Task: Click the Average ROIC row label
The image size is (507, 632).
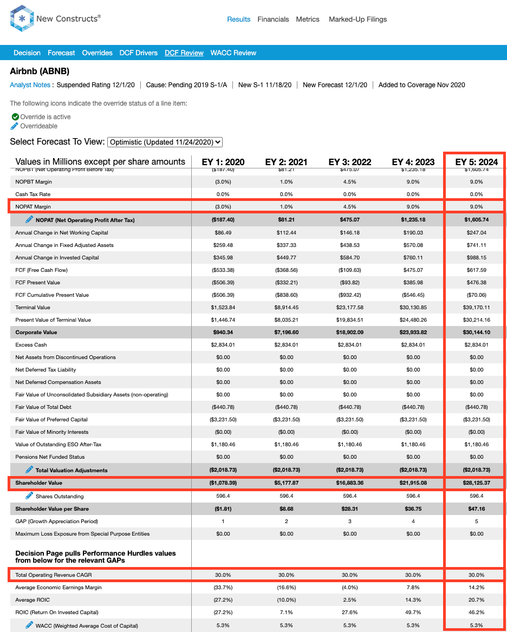Action: tap(32, 600)
